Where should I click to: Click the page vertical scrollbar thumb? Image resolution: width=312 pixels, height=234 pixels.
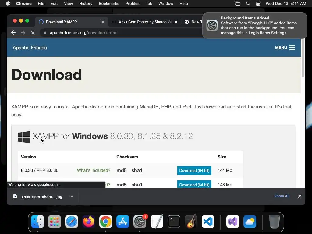[x=303, y=58]
